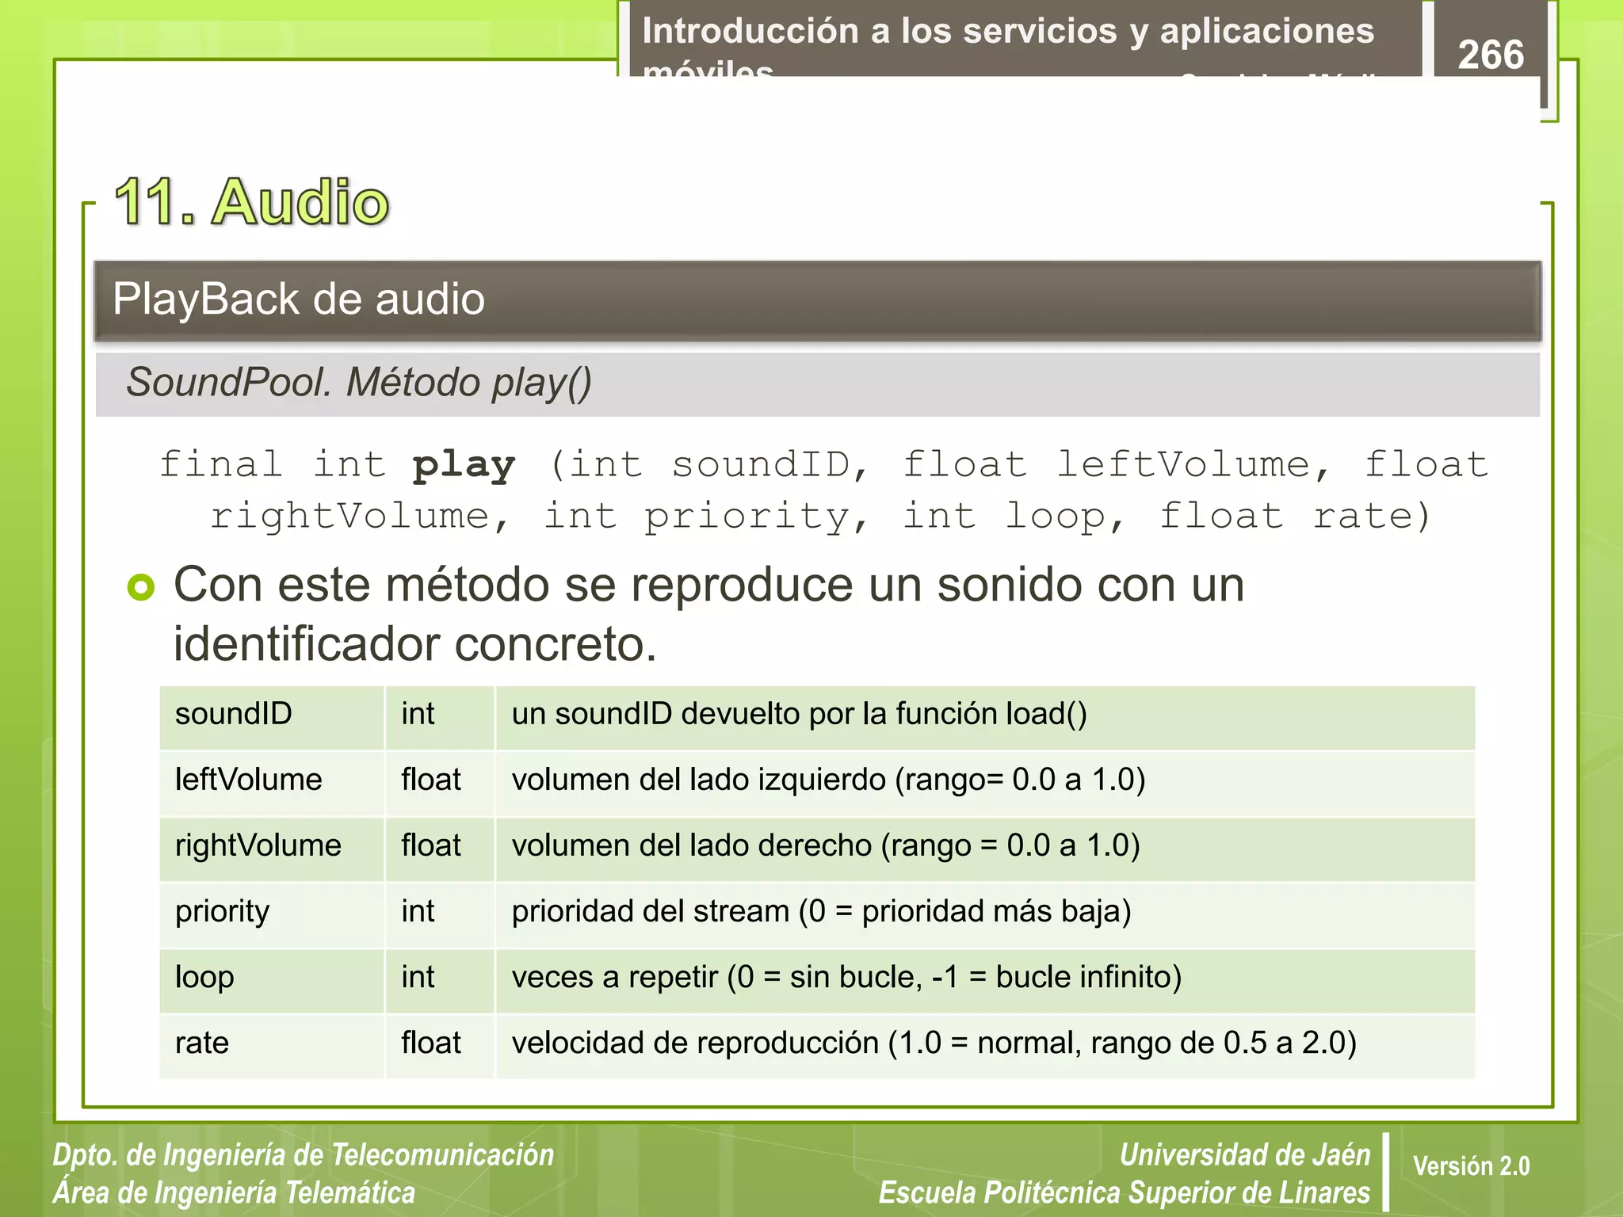Click 'Área de Ingeniería Telemática' footer text

click(234, 1193)
